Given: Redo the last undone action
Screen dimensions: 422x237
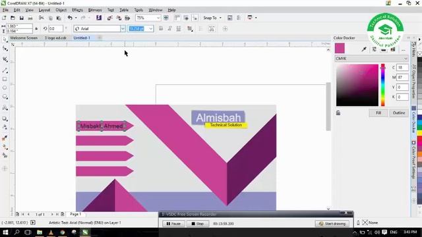Looking at the screenshot, I should [83, 18].
